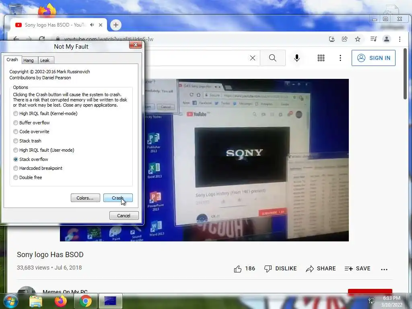Reload the YouTube page
This screenshot has width=412, height=309.
(42, 39)
